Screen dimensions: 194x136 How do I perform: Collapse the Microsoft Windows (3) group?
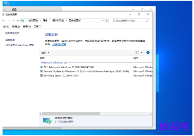pos(54,63)
